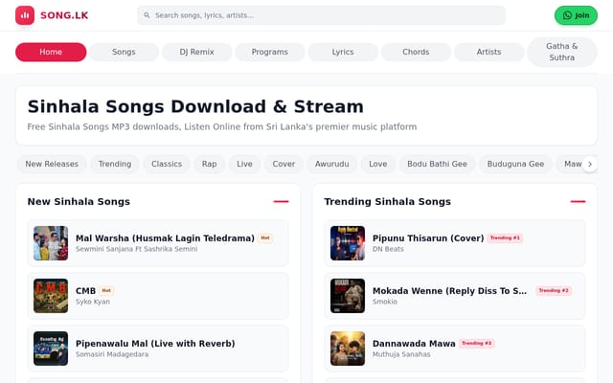Open the Artists tab

point(488,52)
